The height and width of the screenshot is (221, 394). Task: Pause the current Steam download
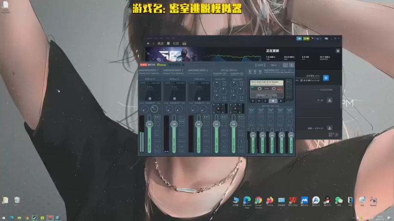[326, 78]
